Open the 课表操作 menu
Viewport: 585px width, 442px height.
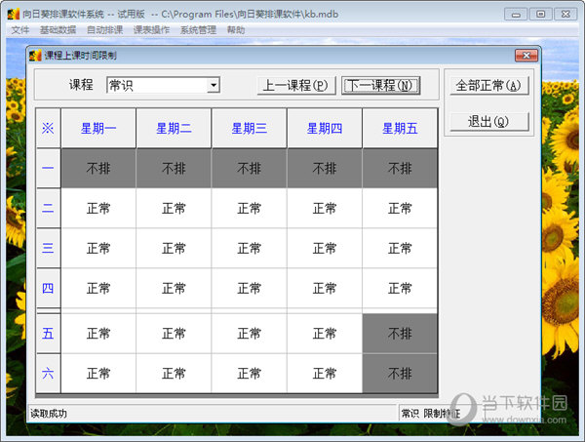point(151,30)
